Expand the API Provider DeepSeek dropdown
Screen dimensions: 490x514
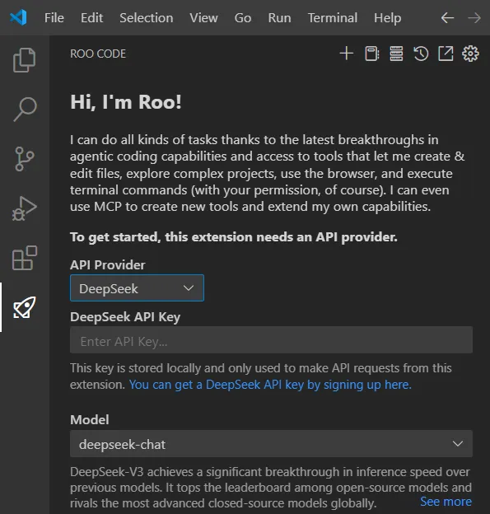[x=137, y=288]
